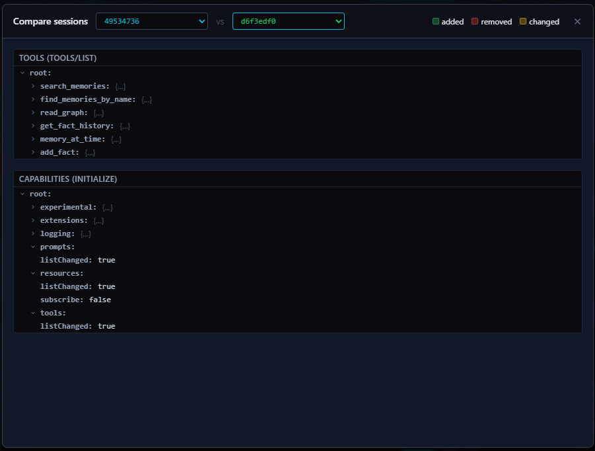595x451 pixels.
Task: Click listChanged value under resources
Action: coord(106,286)
